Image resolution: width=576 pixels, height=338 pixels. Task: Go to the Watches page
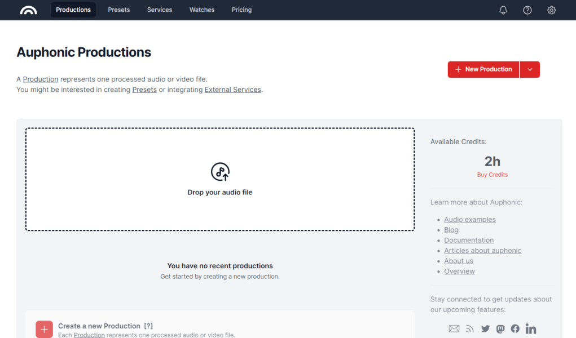pyautogui.click(x=202, y=10)
